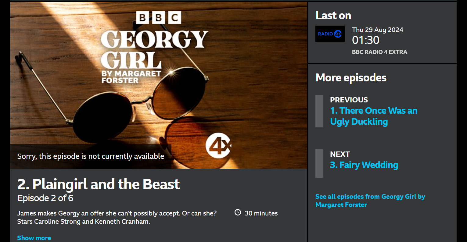This screenshot has height=242, width=467.
Task: Open previous episode There Once Was an Ugly Duckling
Action: tap(374, 116)
